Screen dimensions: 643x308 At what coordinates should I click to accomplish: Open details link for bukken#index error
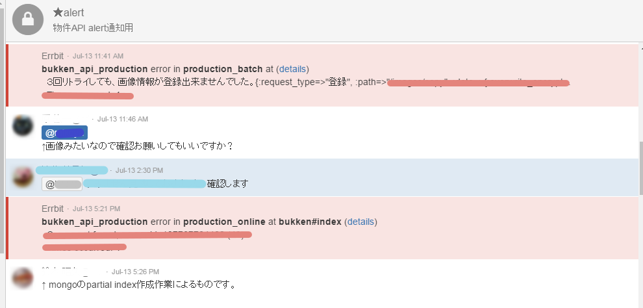tap(360, 222)
